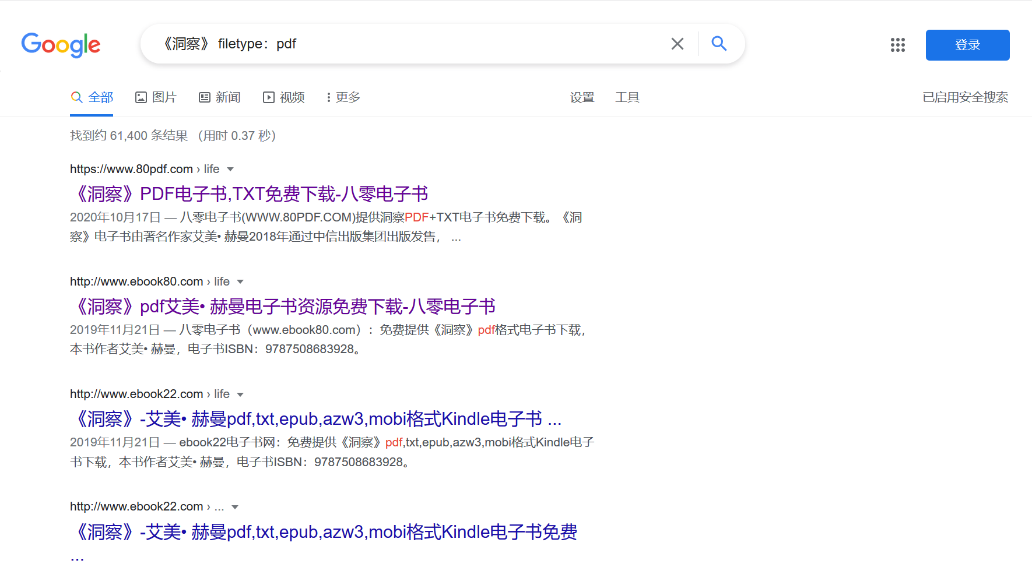
Task: Click the play icon next to 视频
Action: point(268,97)
